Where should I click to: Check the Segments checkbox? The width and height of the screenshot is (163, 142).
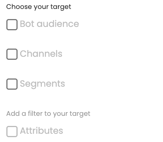(x=12, y=84)
